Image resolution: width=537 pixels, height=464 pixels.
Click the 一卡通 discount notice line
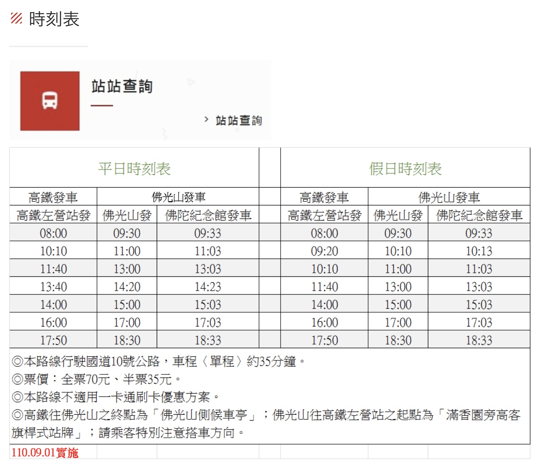(115, 397)
